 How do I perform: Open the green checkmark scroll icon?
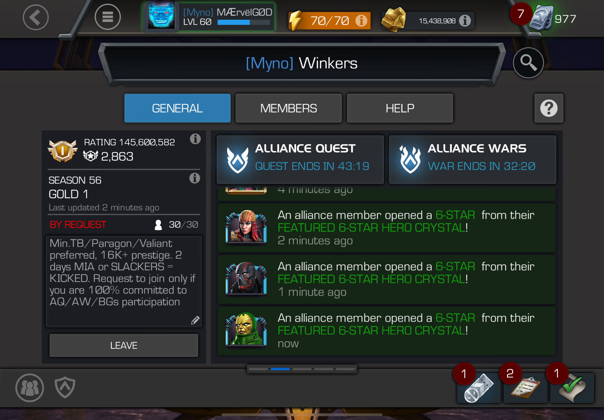(572, 388)
